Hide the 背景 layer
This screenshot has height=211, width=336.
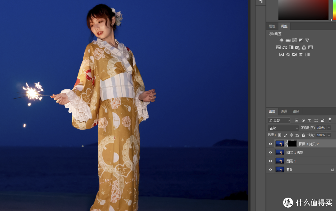coord(270,170)
